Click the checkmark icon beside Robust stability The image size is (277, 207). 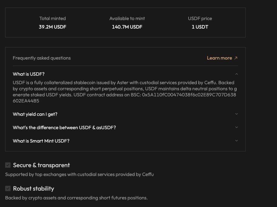pyautogui.click(x=8, y=188)
